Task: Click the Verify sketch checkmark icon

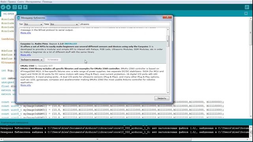Action: [3, 7]
